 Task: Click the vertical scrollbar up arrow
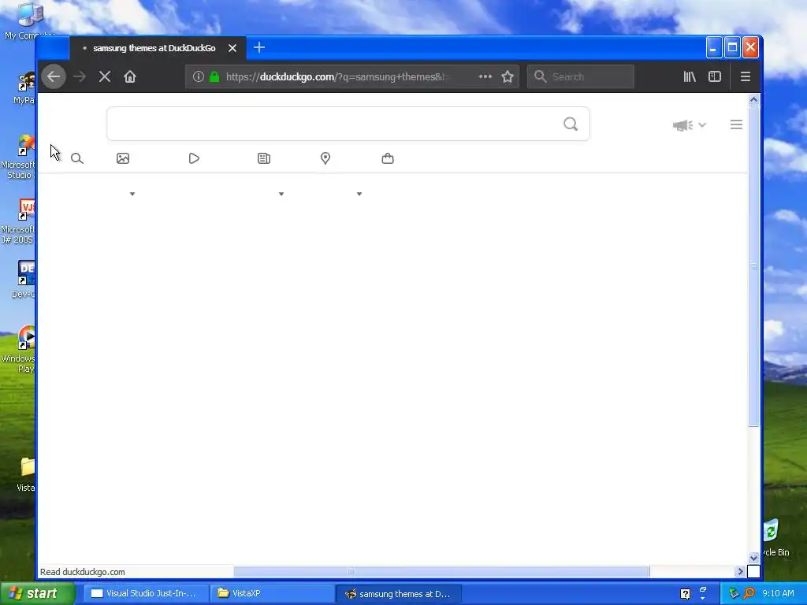[x=753, y=100]
